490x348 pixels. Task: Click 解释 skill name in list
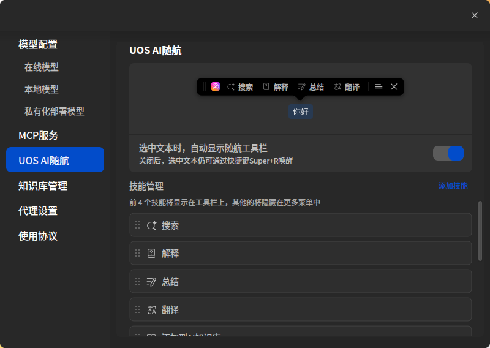(170, 253)
